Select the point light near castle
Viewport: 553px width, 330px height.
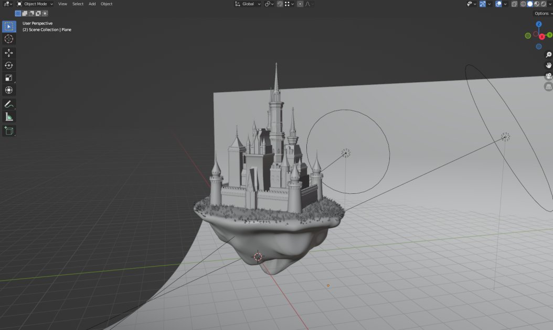coord(346,153)
